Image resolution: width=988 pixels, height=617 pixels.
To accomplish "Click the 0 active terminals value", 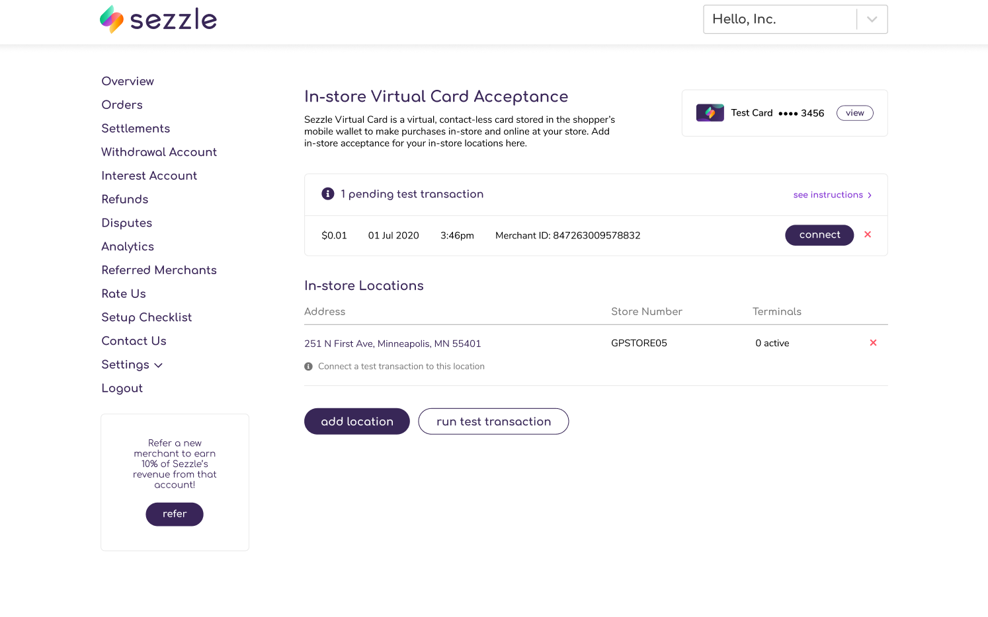I will pyautogui.click(x=772, y=343).
